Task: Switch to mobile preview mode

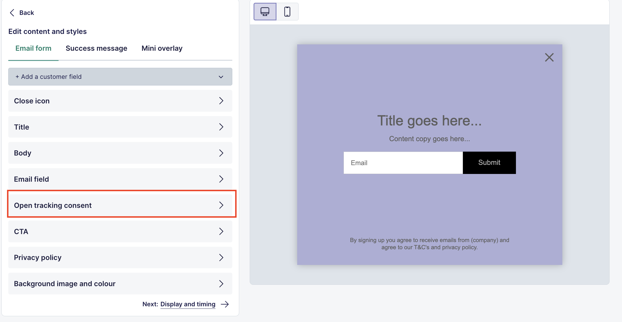Action: [287, 12]
